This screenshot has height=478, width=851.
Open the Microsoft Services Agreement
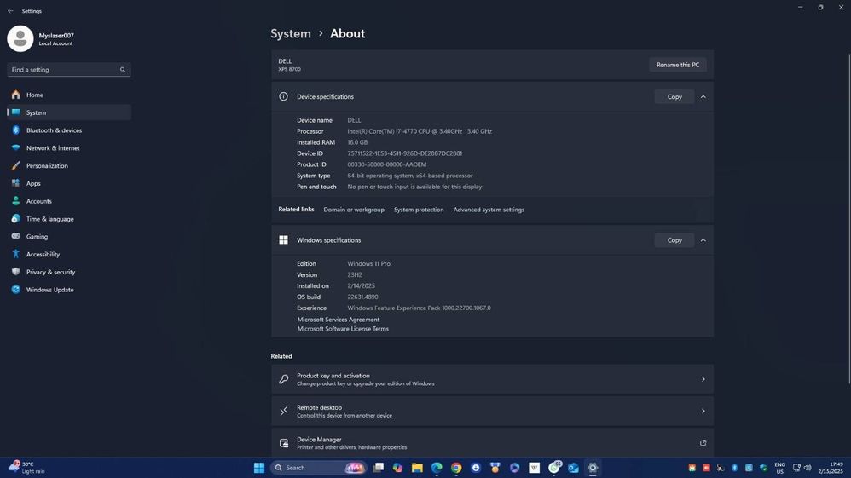point(339,320)
